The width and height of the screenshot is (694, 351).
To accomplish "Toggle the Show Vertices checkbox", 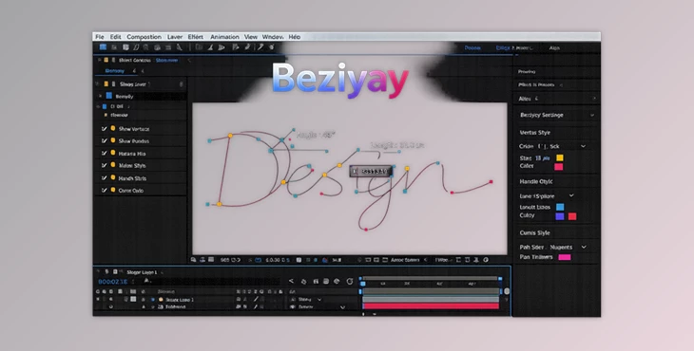I will point(104,129).
